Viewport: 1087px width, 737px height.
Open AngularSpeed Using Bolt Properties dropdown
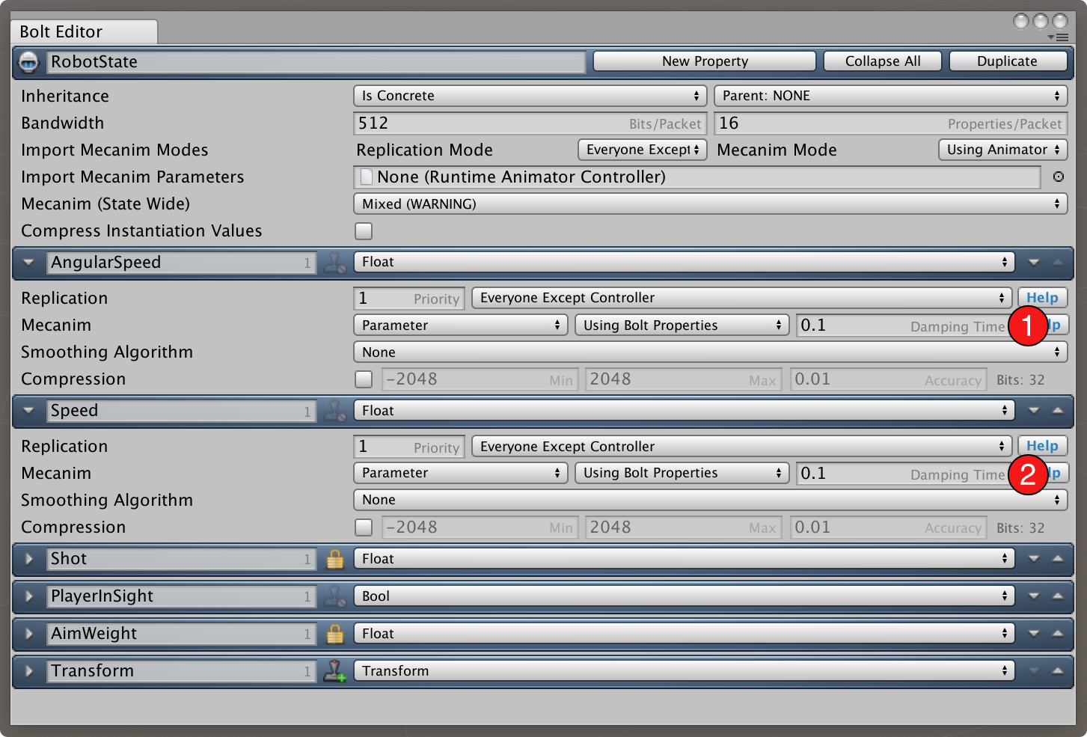tap(682, 325)
